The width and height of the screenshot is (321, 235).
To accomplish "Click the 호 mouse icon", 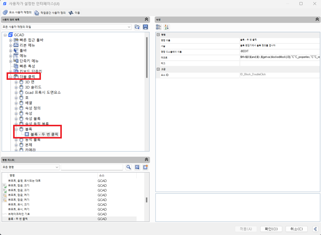I will point(21,98).
